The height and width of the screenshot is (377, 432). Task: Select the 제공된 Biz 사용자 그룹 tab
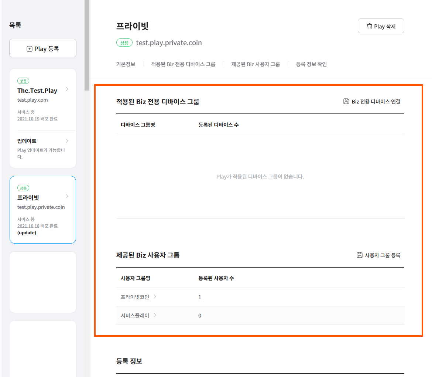point(256,64)
